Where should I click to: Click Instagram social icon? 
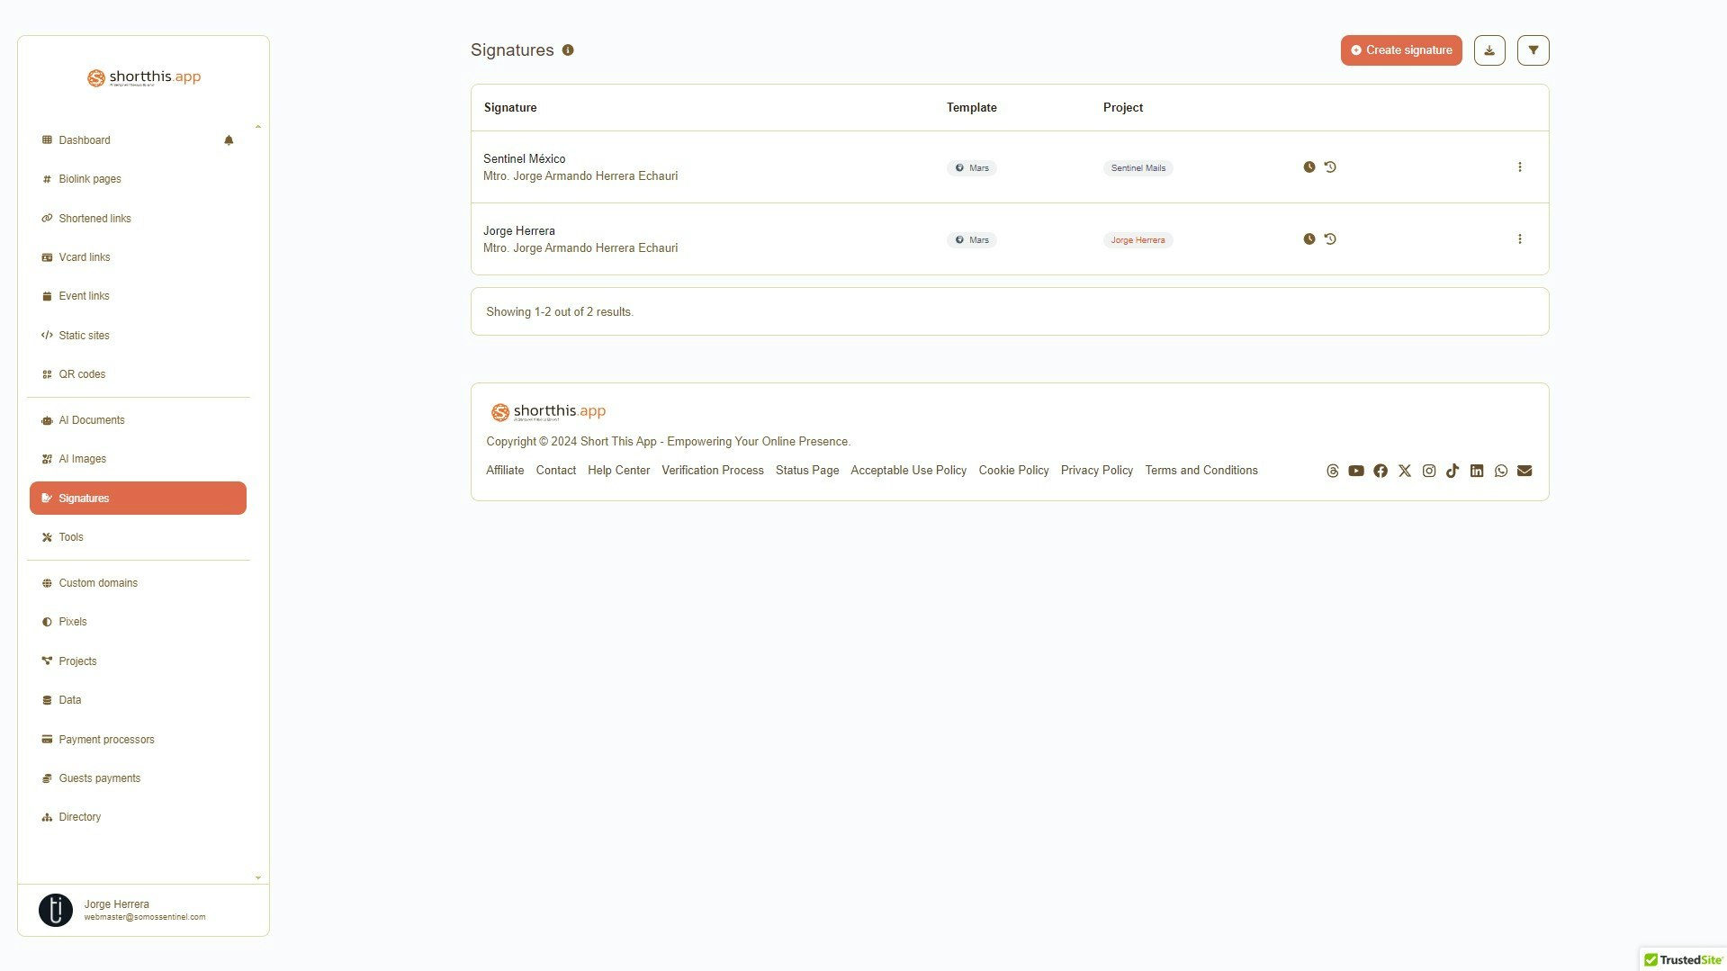pyautogui.click(x=1429, y=472)
